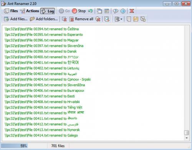The image size is (192, 150).
Task: Click the green undo arrow icon
Action: coord(90,11)
